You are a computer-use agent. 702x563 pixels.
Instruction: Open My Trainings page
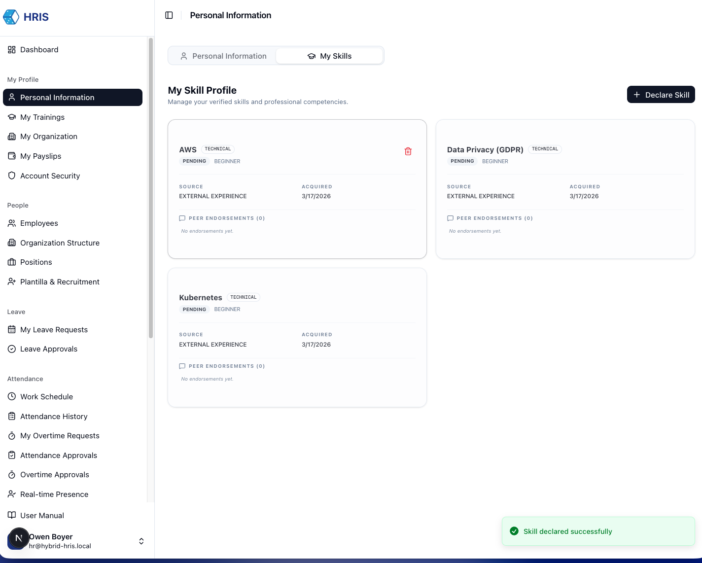(x=42, y=117)
